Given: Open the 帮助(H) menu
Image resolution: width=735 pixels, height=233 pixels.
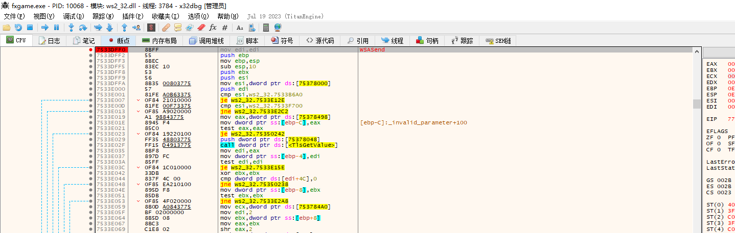Looking at the screenshot, I should click(x=228, y=16).
